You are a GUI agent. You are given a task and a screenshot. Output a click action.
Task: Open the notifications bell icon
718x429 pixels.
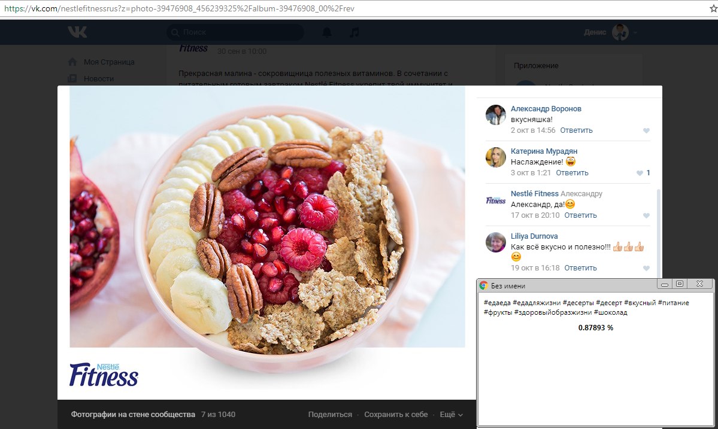(x=327, y=32)
